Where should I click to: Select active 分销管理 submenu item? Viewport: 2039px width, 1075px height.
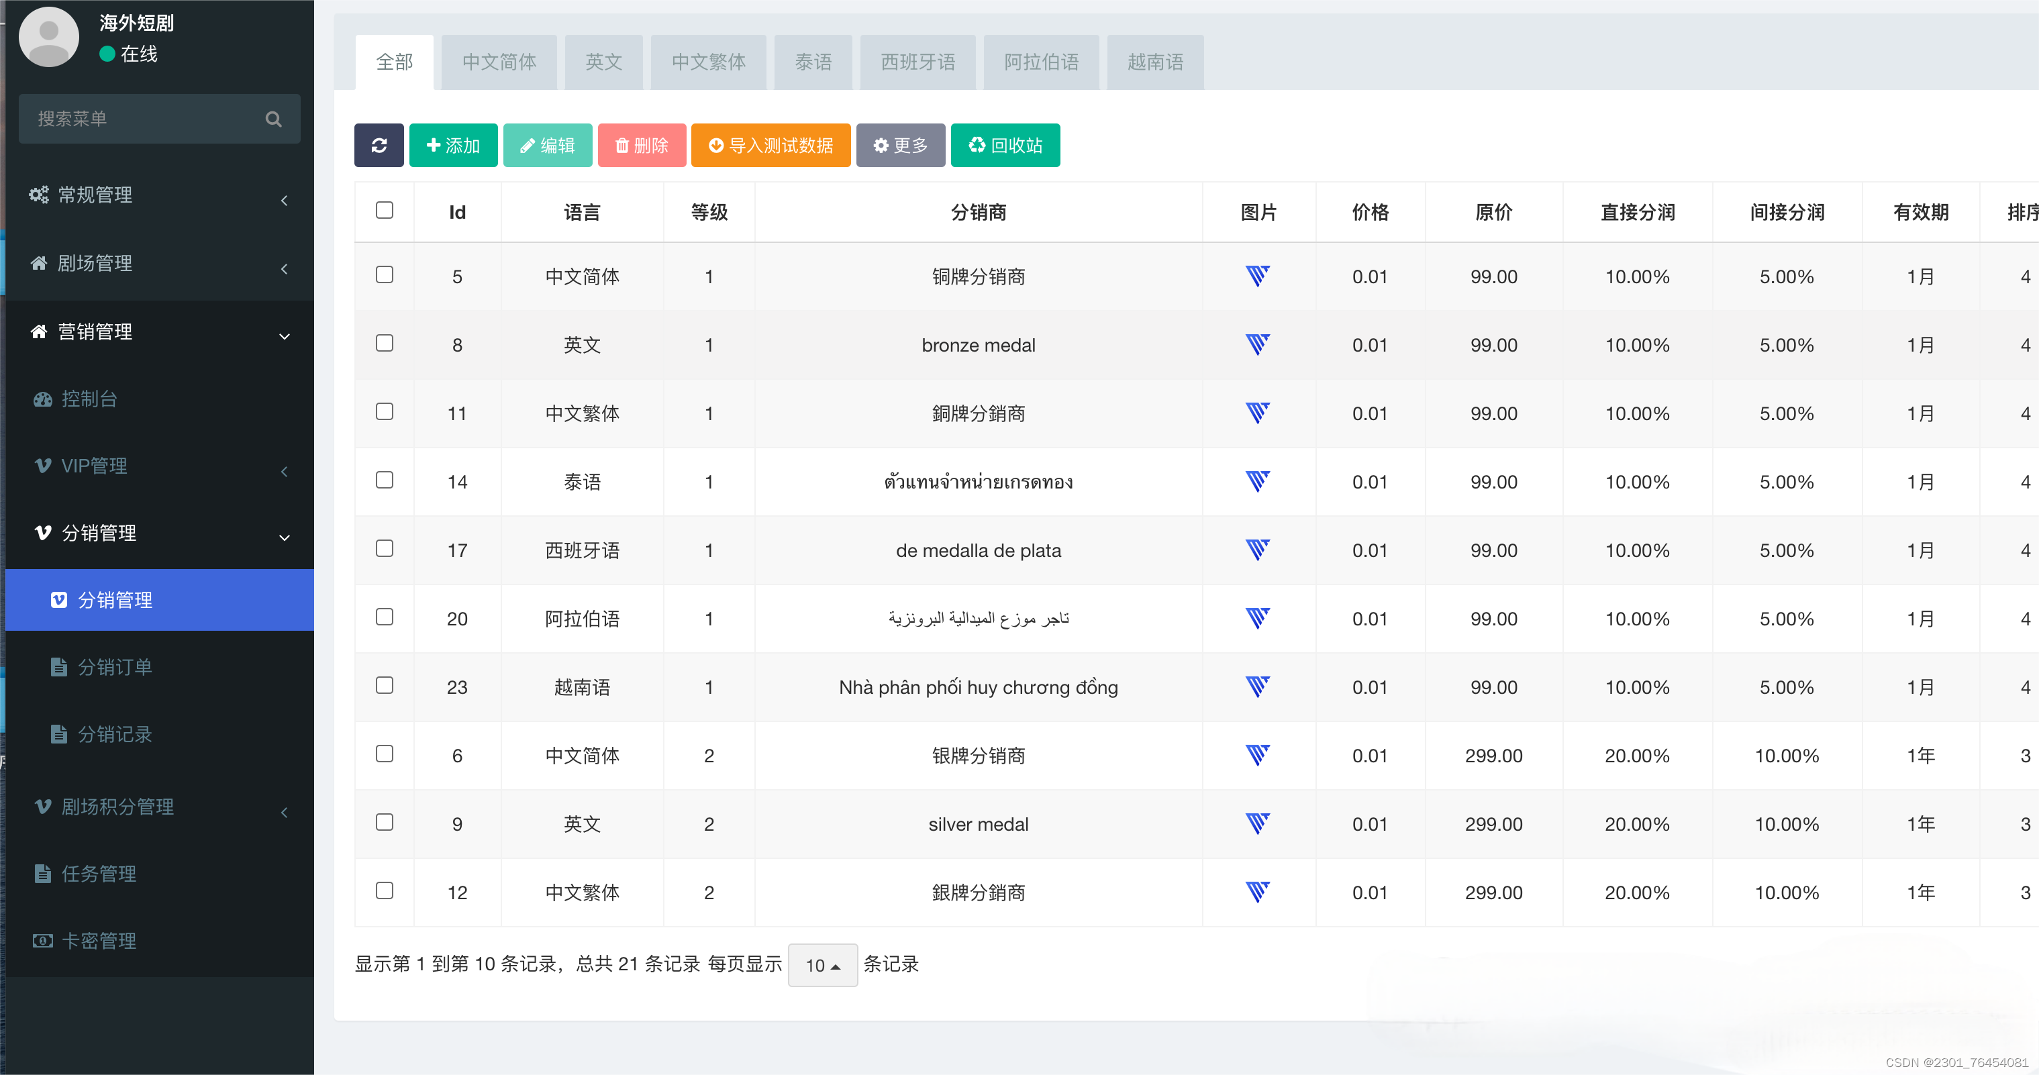pyautogui.click(x=160, y=600)
